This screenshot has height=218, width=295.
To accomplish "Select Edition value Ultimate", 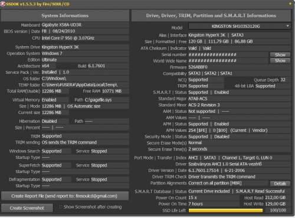I will coord(49,60).
